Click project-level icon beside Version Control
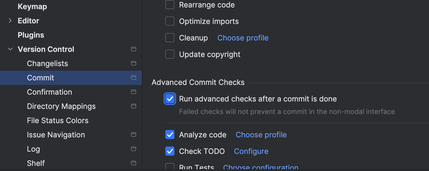 click(x=133, y=49)
